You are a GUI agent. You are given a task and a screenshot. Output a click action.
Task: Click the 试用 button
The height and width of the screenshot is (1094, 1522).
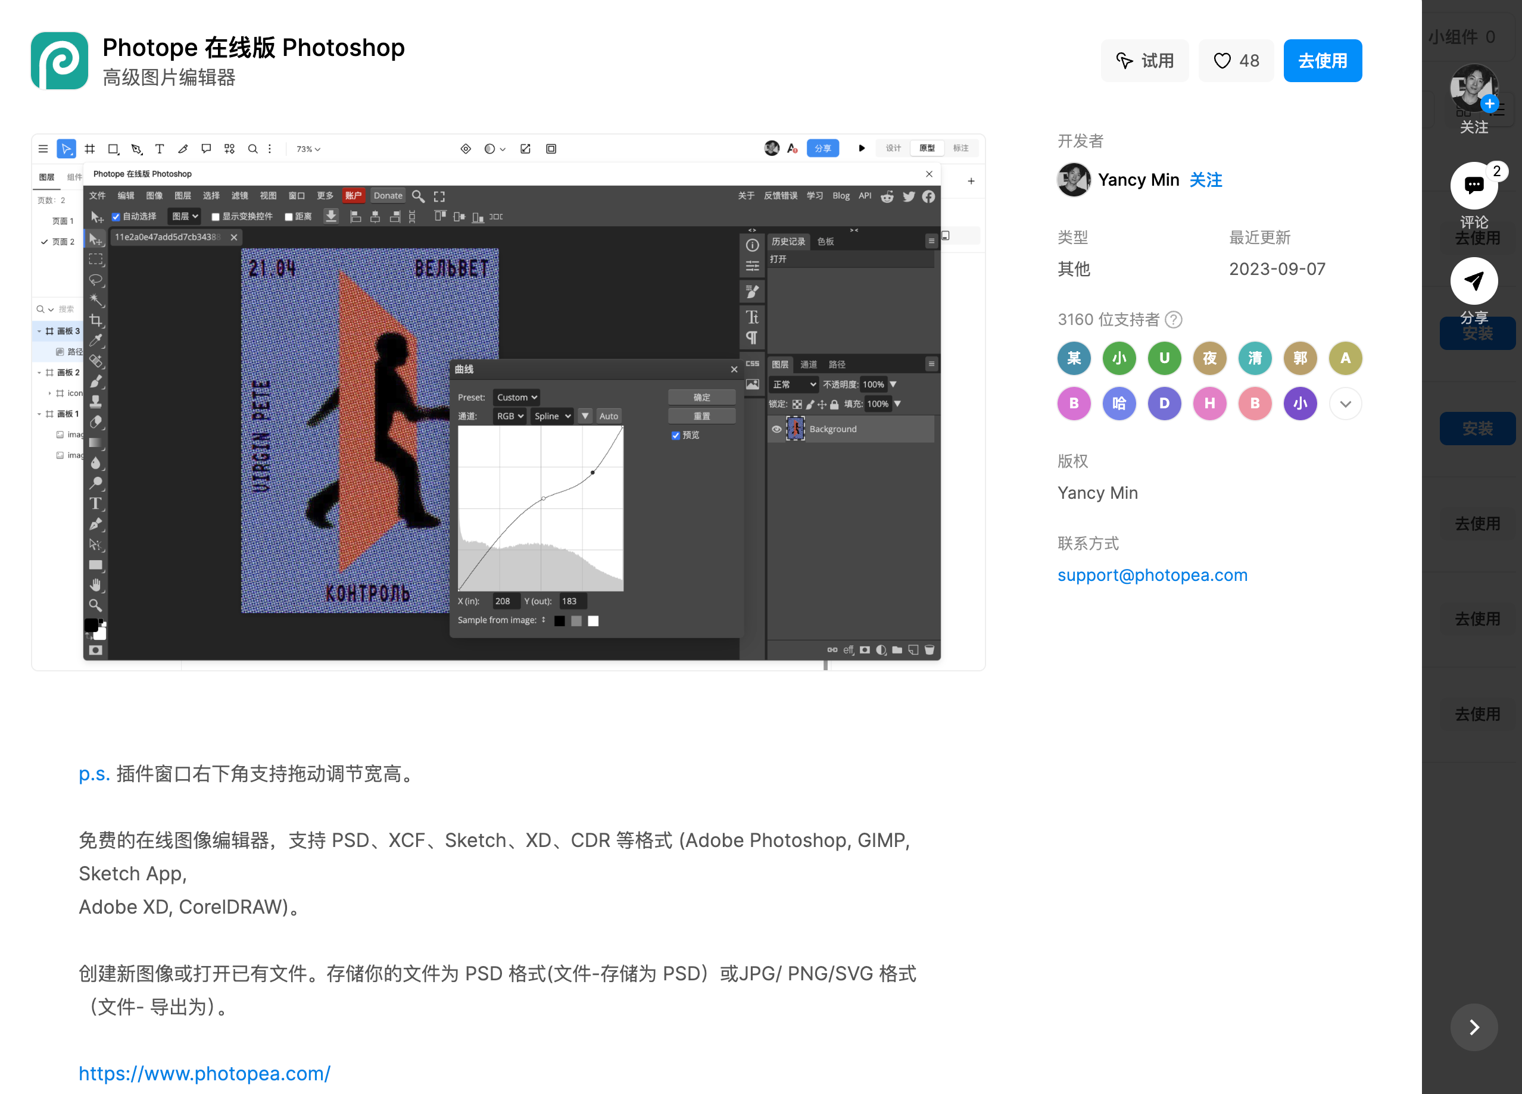click(1145, 60)
